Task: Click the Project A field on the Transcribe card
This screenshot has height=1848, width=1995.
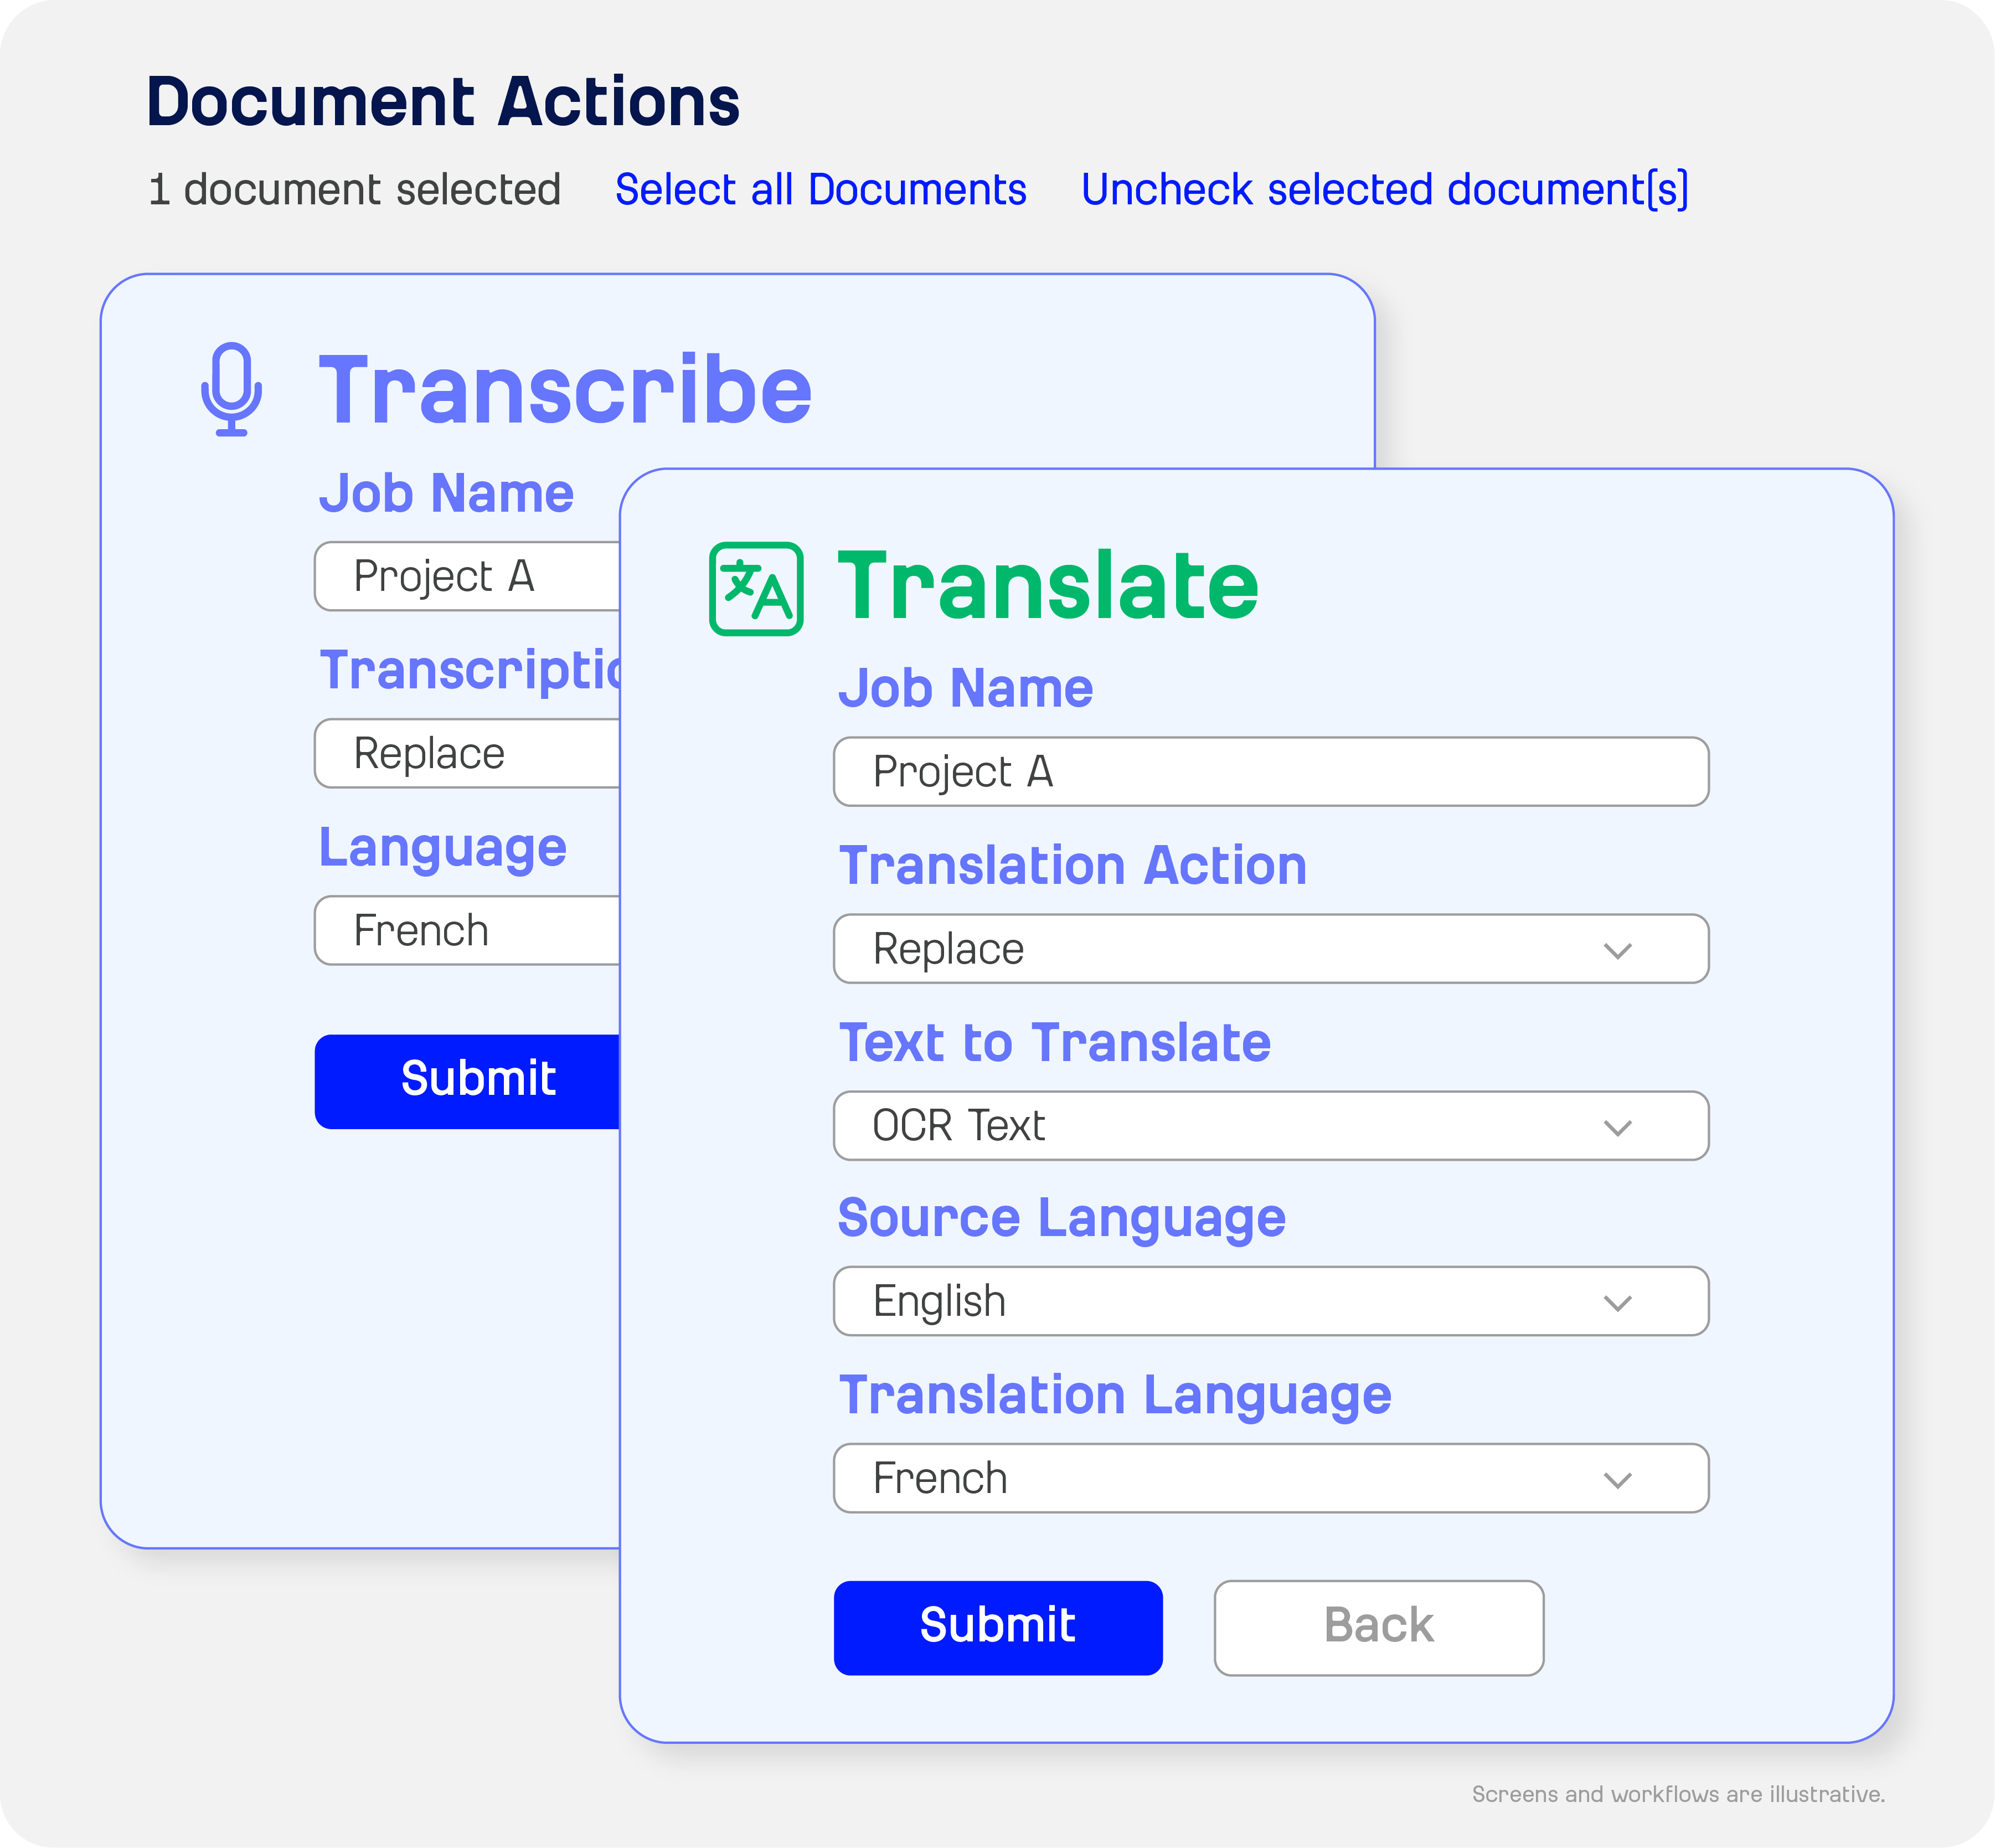Action: click(x=460, y=576)
